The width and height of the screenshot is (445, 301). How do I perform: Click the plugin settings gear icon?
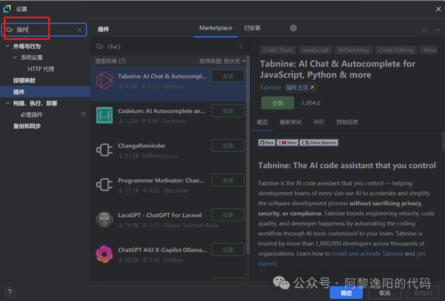coord(293,28)
